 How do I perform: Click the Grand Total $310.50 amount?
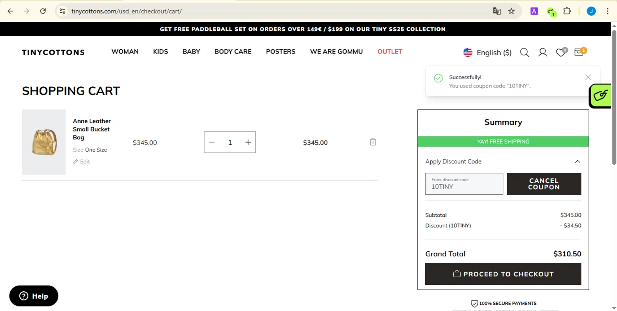point(567,254)
